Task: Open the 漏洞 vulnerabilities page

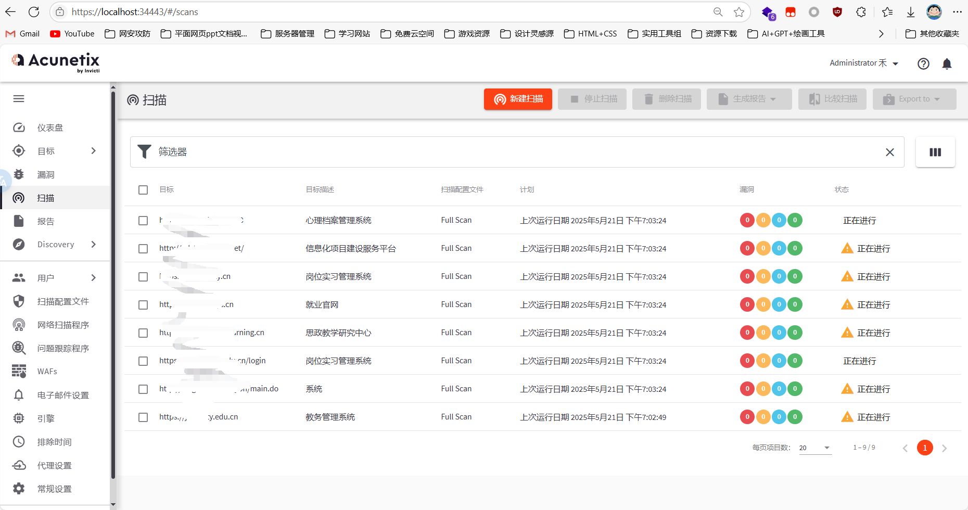Action: click(x=46, y=174)
